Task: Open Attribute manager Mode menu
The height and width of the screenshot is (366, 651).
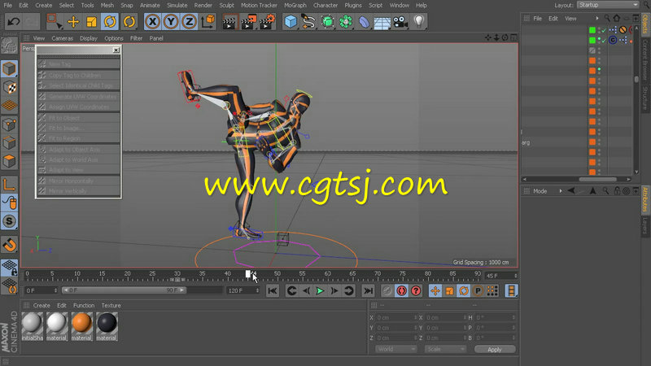Action: pos(540,191)
